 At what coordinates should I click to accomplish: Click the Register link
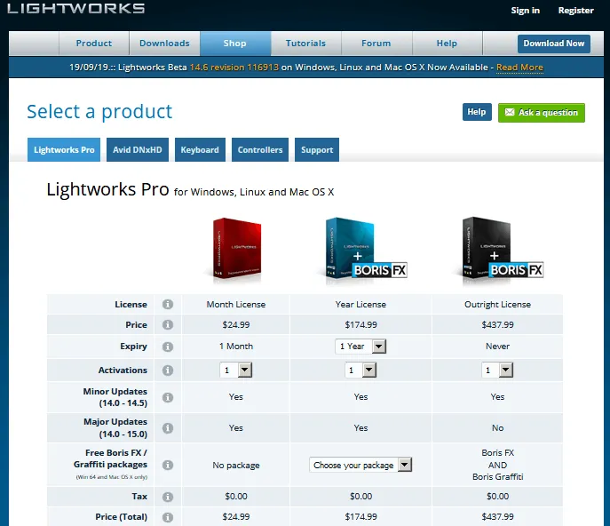pos(575,11)
